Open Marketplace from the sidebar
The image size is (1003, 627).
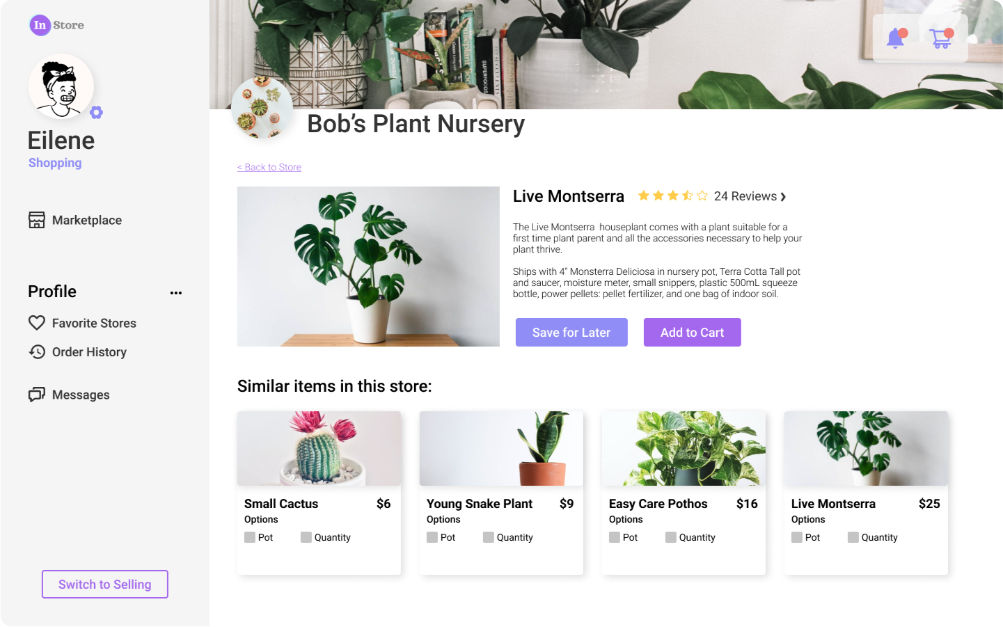pos(74,220)
